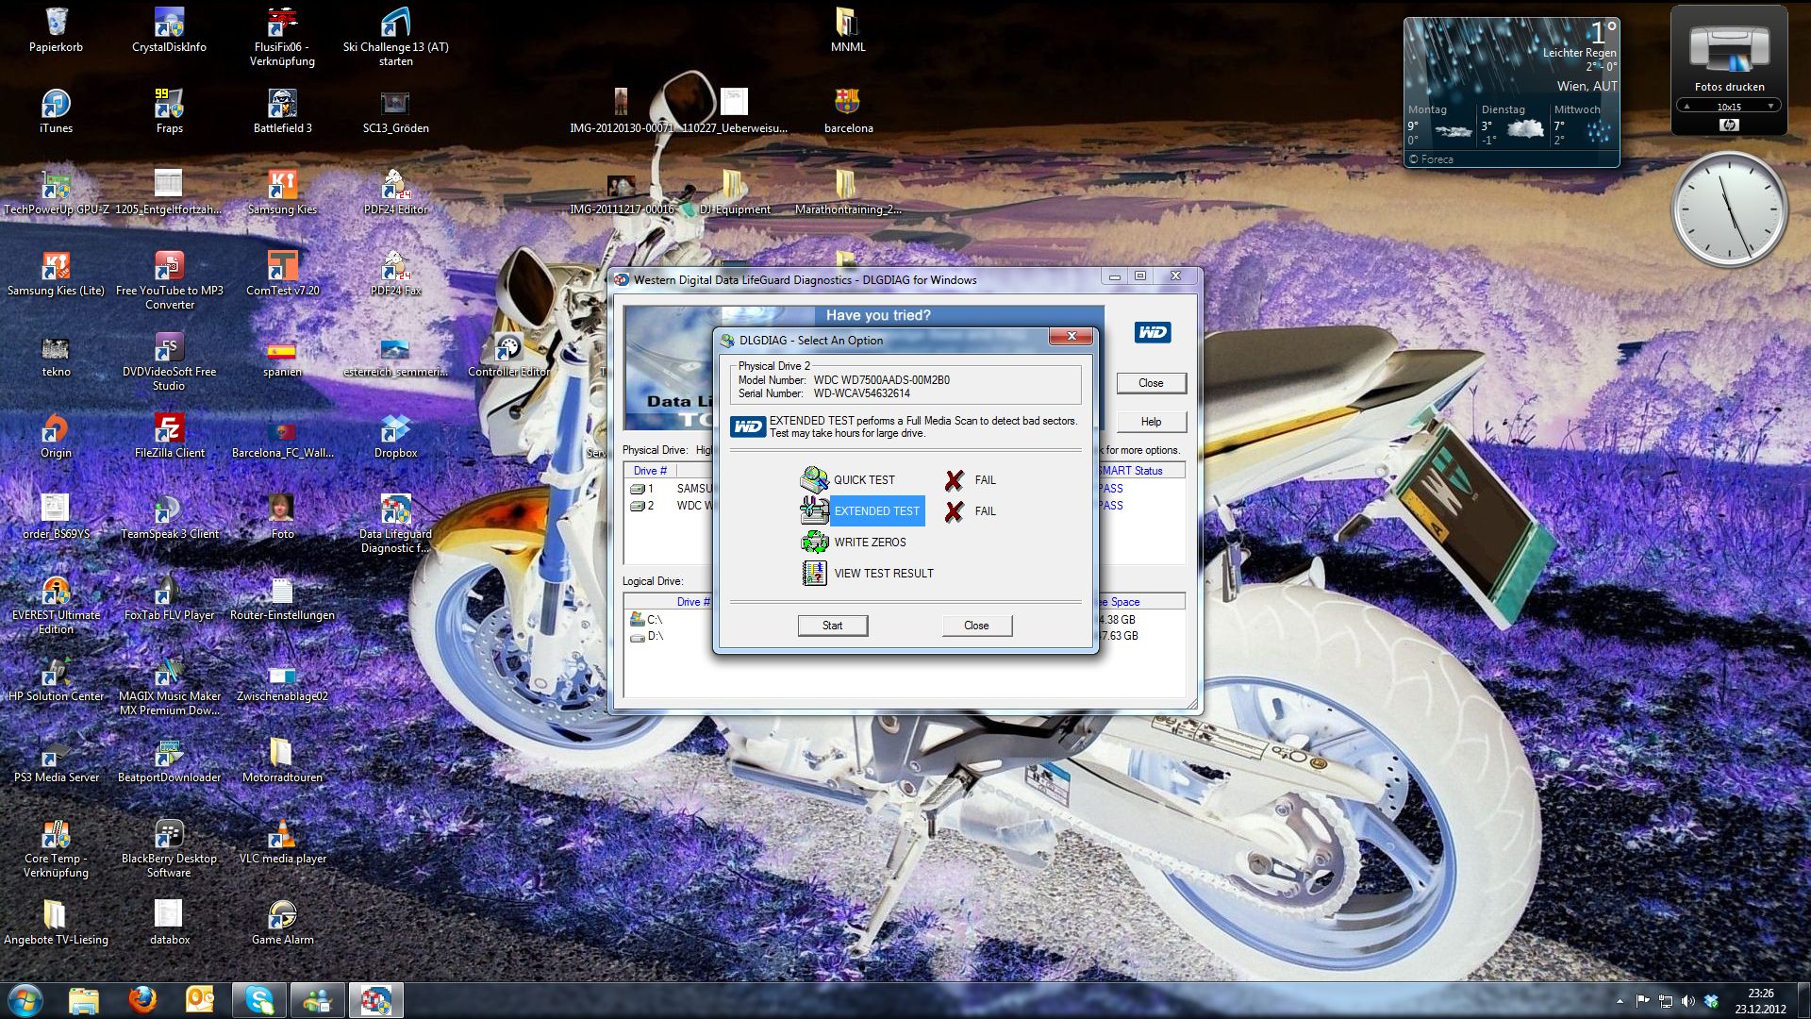Select logical drive C: entry
This screenshot has width=1811, height=1019.
(x=654, y=620)
